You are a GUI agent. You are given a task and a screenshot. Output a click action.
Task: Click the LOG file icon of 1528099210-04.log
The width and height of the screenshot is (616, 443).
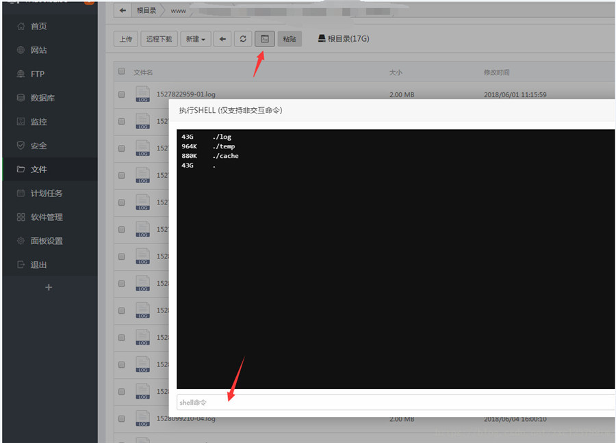coord(142,418)
